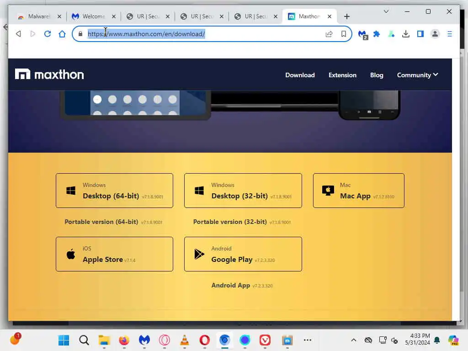
Task: Open a new tab
Action: point(346,16)
